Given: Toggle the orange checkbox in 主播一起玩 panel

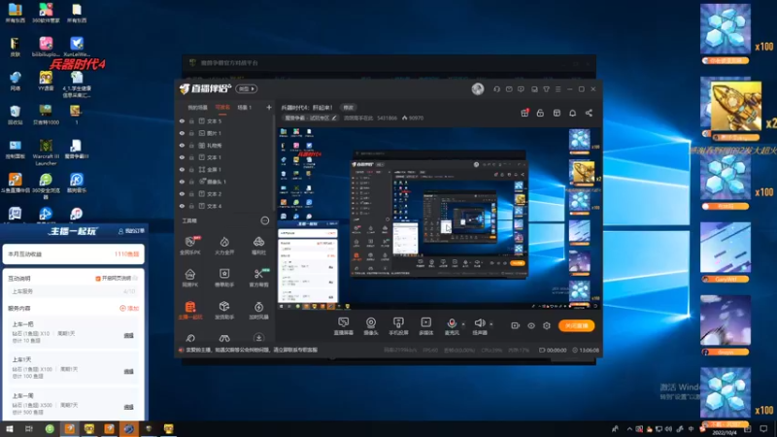Looking at the screenshot, I should pos(98,279).
